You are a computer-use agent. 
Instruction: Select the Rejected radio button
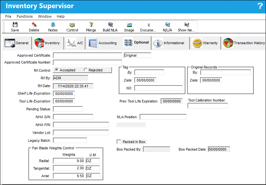point(85,70)
